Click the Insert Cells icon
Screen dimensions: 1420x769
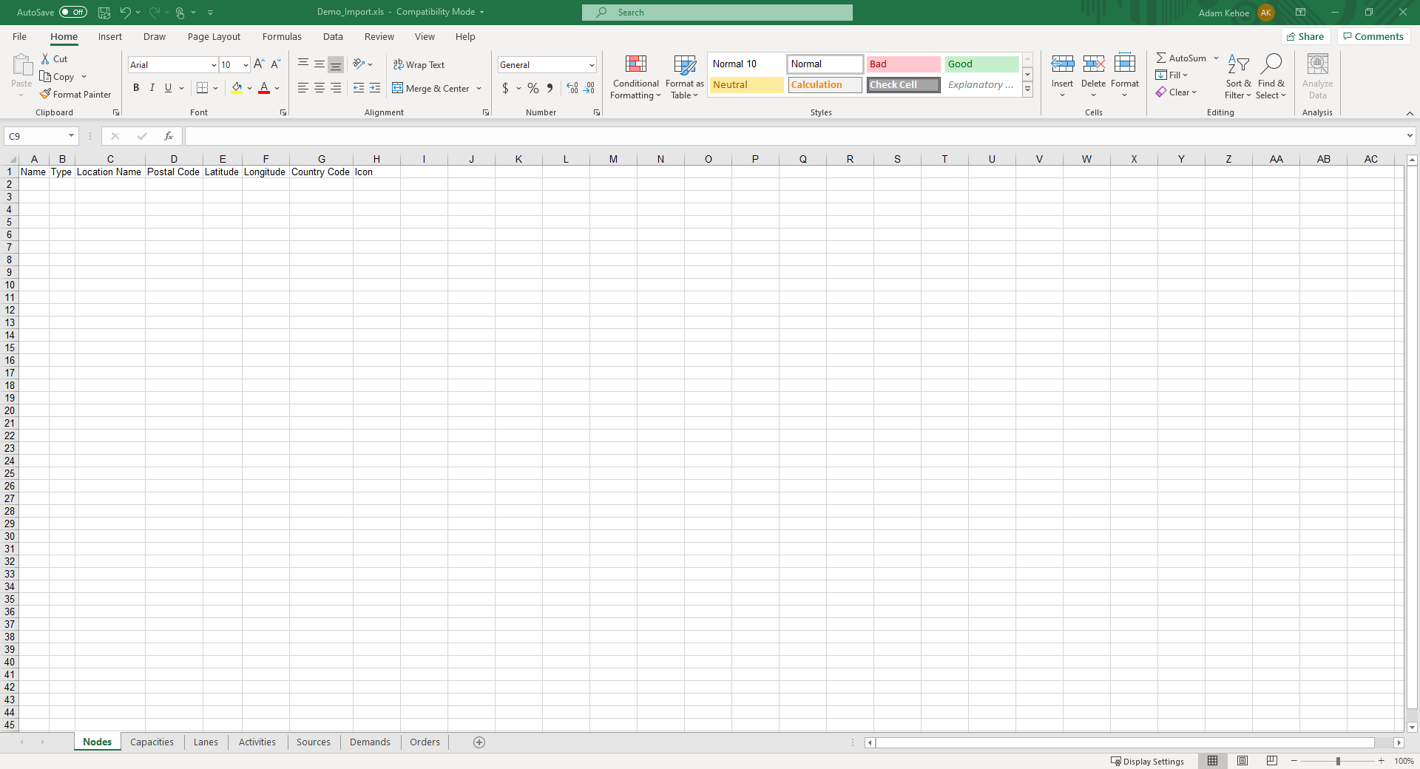click(x=1063, y=65)
